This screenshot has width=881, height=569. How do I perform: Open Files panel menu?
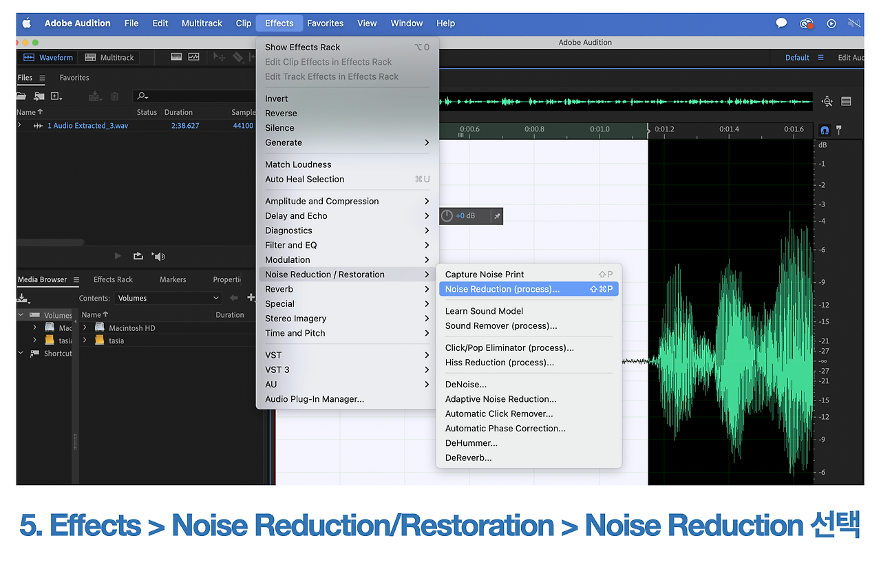[42, 78]
